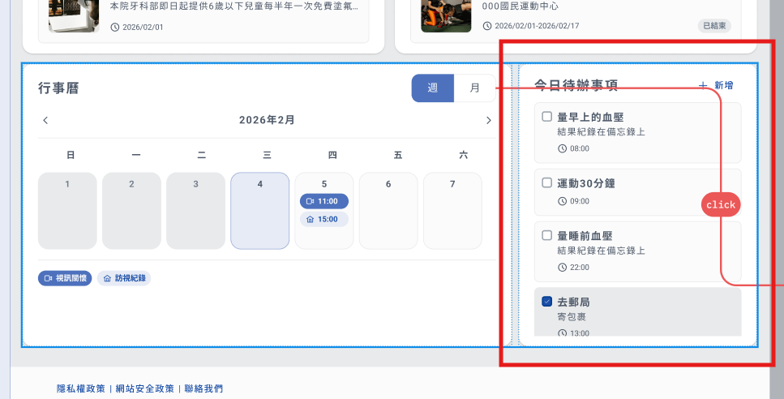Click the 視訊關懷 legend tag
Screen dimensions: 784x399
point(65,278)
